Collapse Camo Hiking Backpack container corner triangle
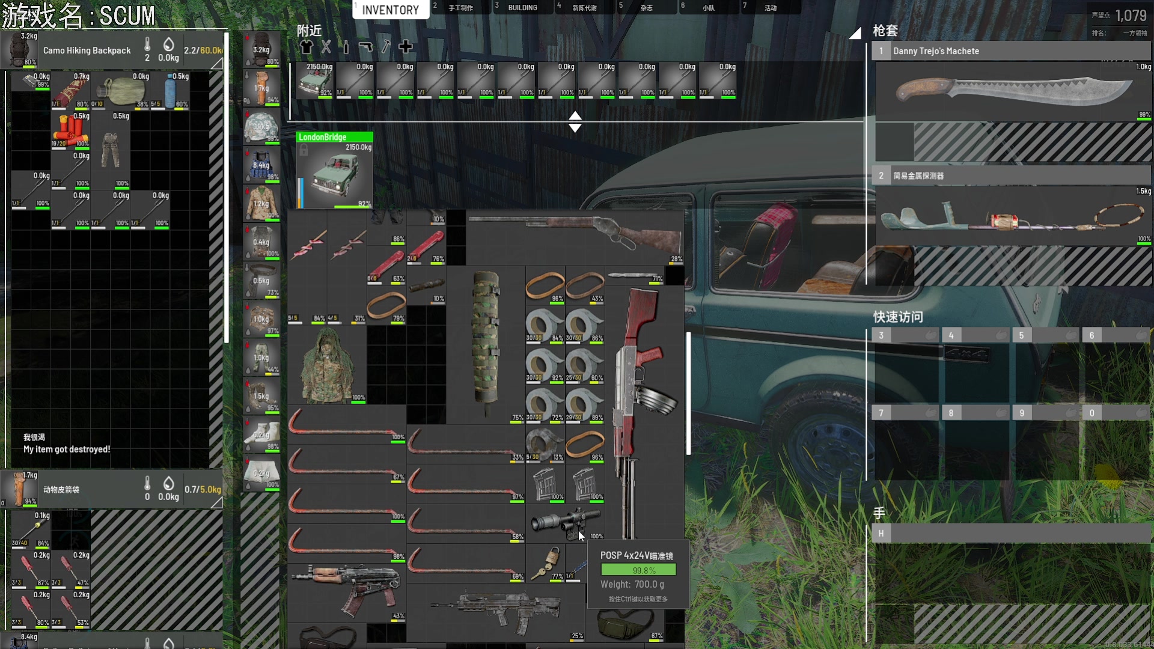The width and height of the screenshot is (1154, 649). (217, 63)
